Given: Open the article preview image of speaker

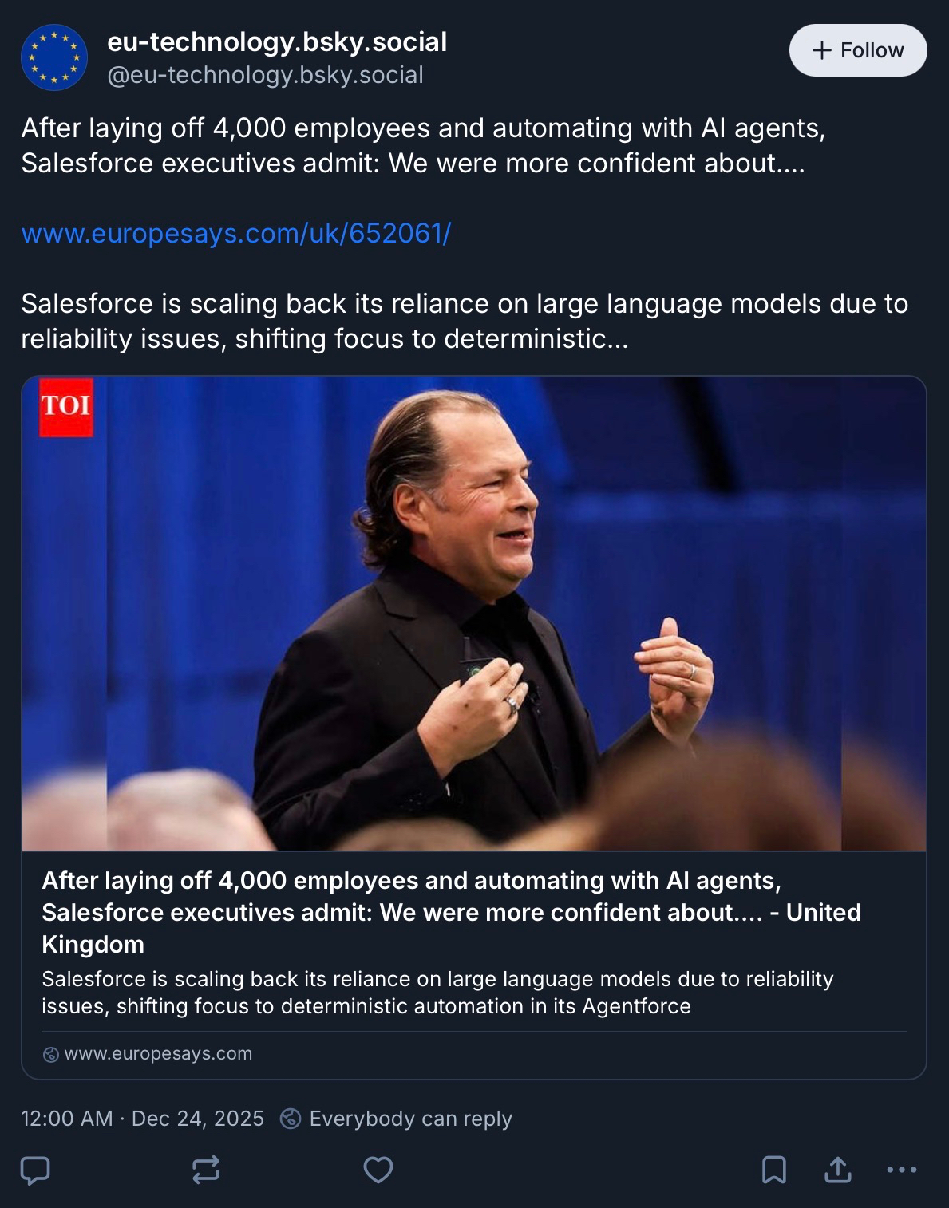Looking at the screenshot, I should pyautogui.click(x=474, y=613).
